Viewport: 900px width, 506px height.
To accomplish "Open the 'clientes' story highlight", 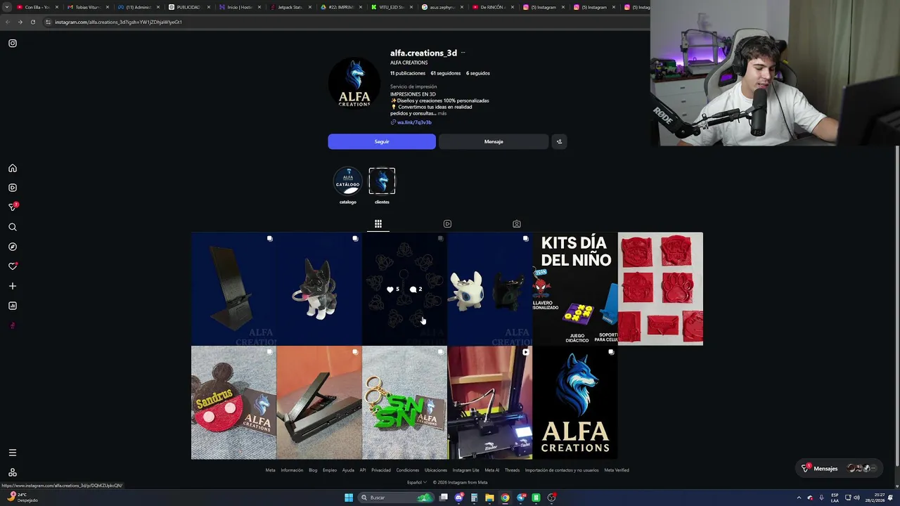I will click(382, 186).
